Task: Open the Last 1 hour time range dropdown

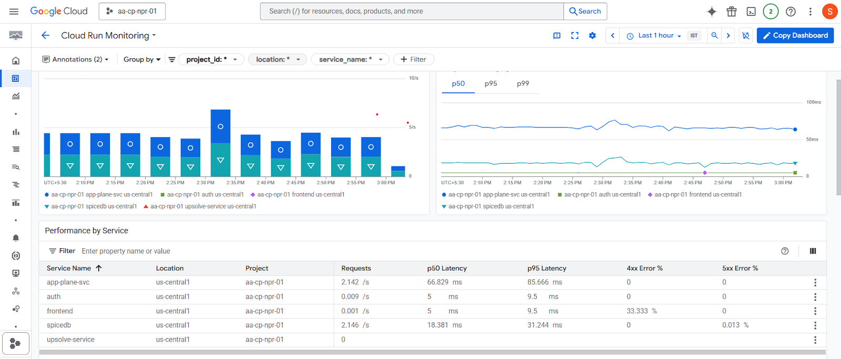Action: (654, 36)
